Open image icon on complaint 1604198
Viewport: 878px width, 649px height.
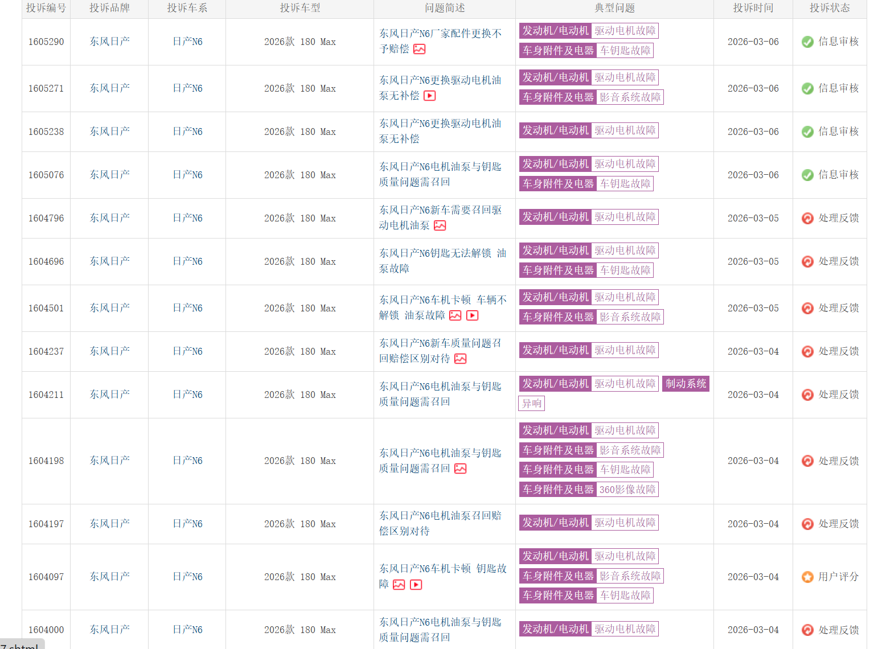(460, 469)
